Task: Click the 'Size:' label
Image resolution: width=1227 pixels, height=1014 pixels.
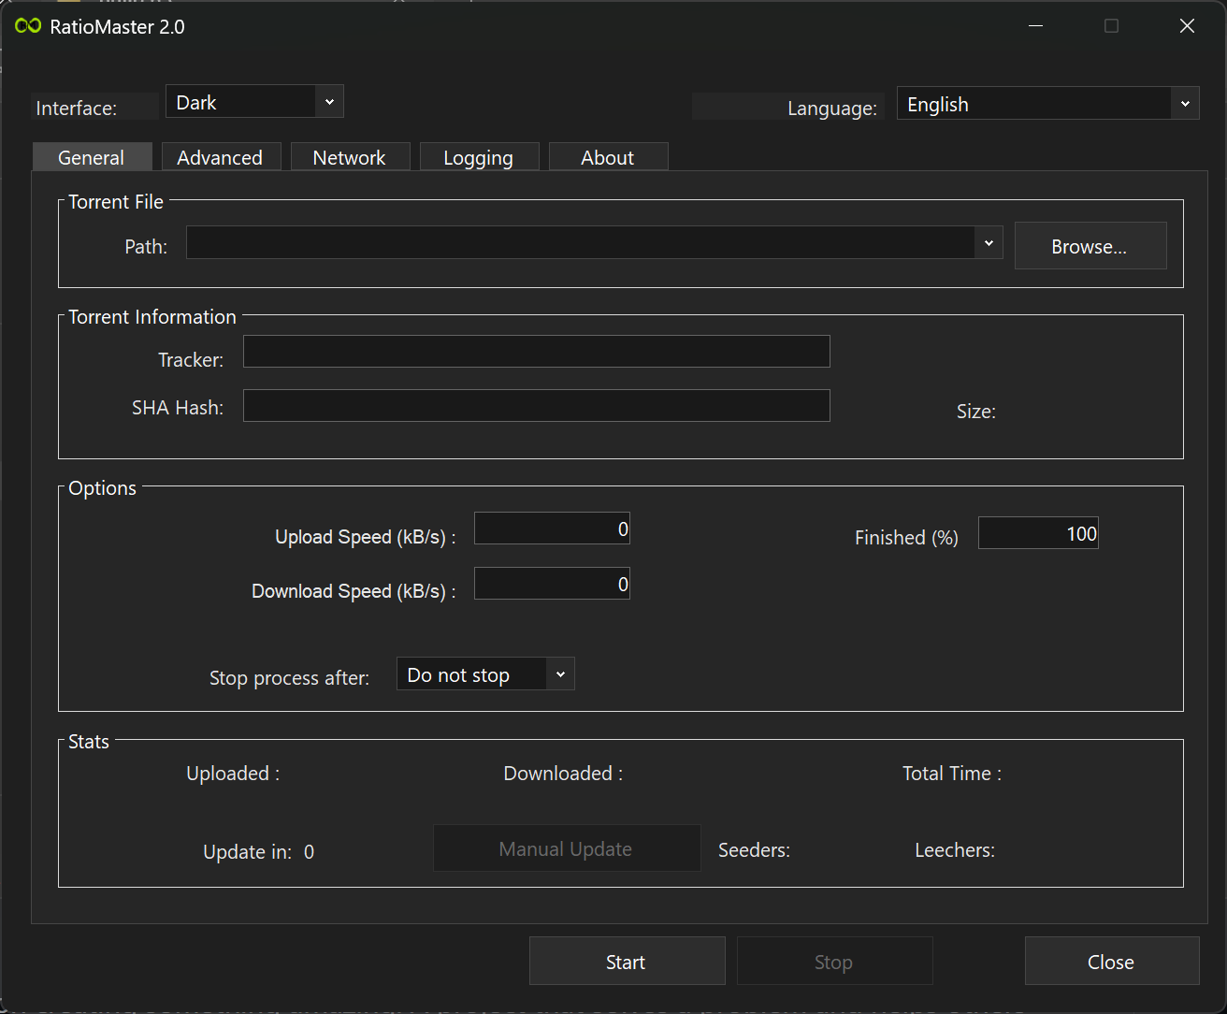Action: coord(976,412)
